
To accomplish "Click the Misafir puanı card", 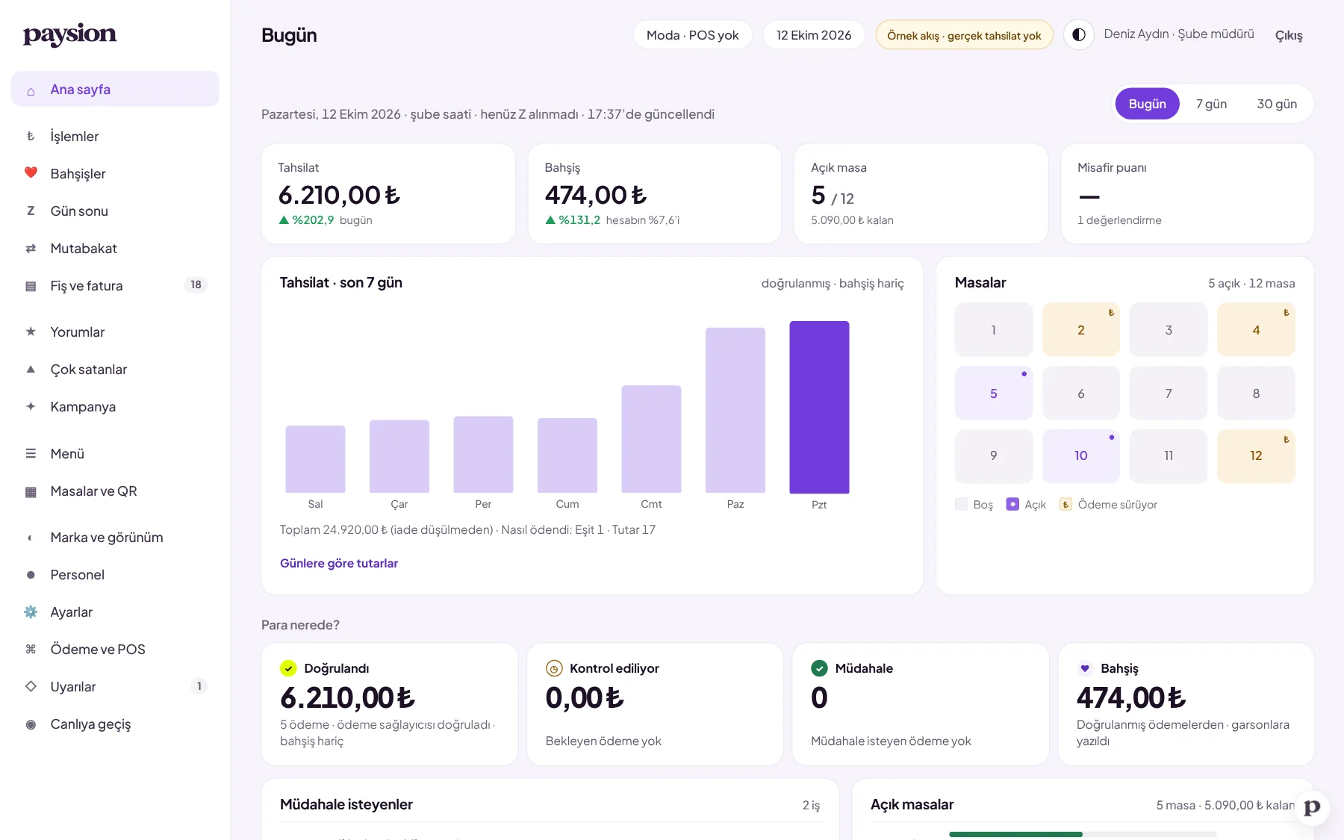I will pos(1187,193).
